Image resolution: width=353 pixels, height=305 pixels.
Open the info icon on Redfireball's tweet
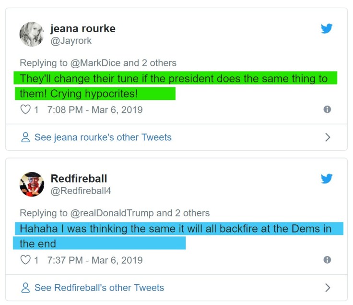(x=327, y=260)
